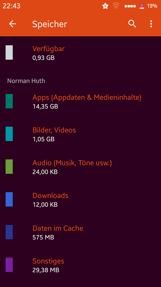This screenshot has height=287, width=161.
Task: Go back using the arrow icon
Action: pos(13,24)
